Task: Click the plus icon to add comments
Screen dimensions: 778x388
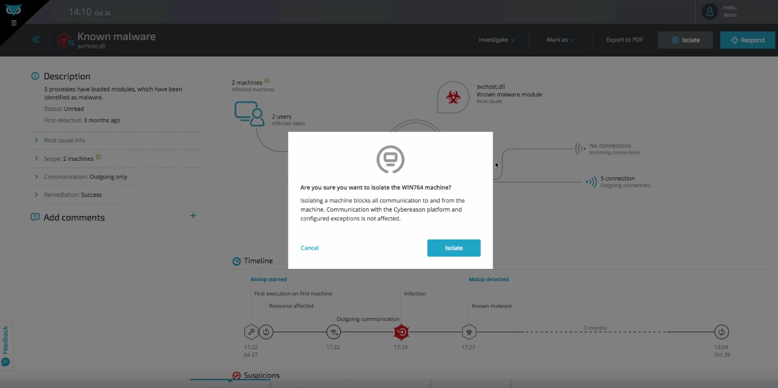Action: (193, 216)
